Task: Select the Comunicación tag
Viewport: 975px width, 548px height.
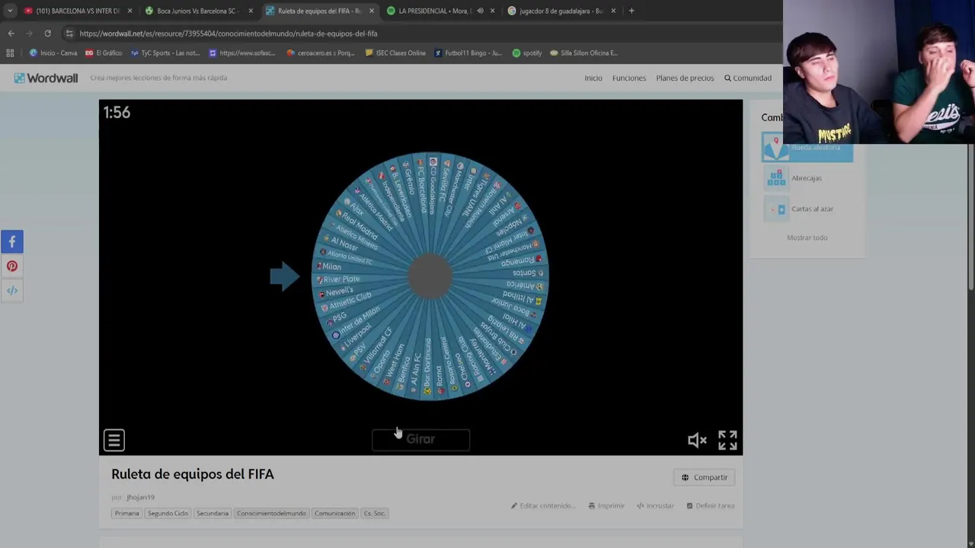Action: coord(334,513)
